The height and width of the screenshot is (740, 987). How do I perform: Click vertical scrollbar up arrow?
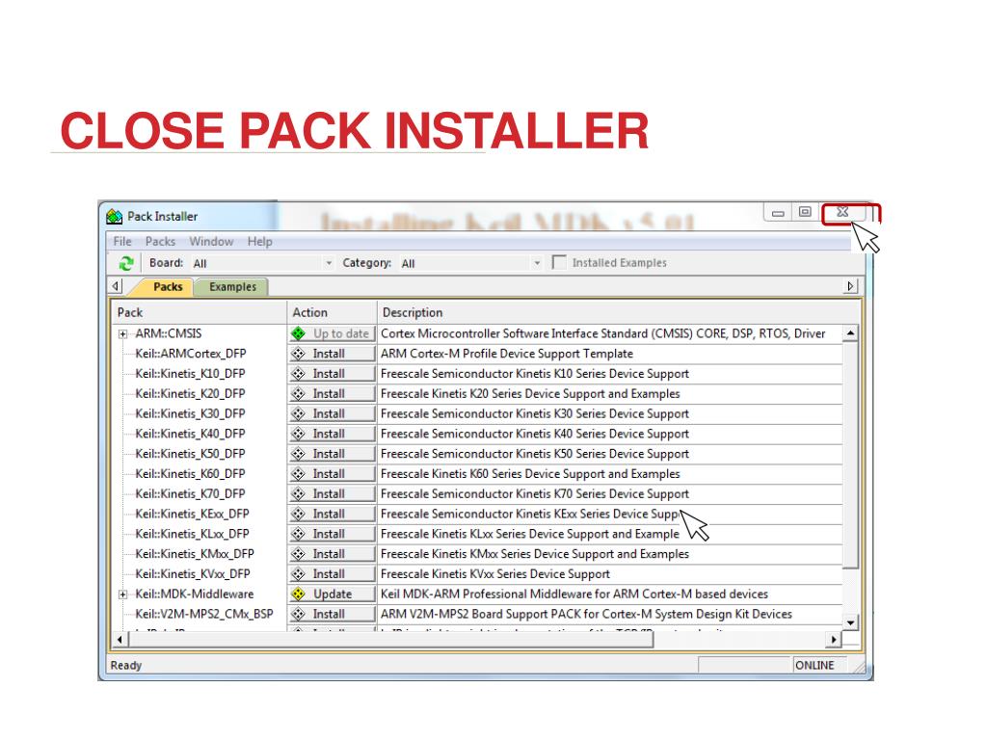click(x=850, y=332)
